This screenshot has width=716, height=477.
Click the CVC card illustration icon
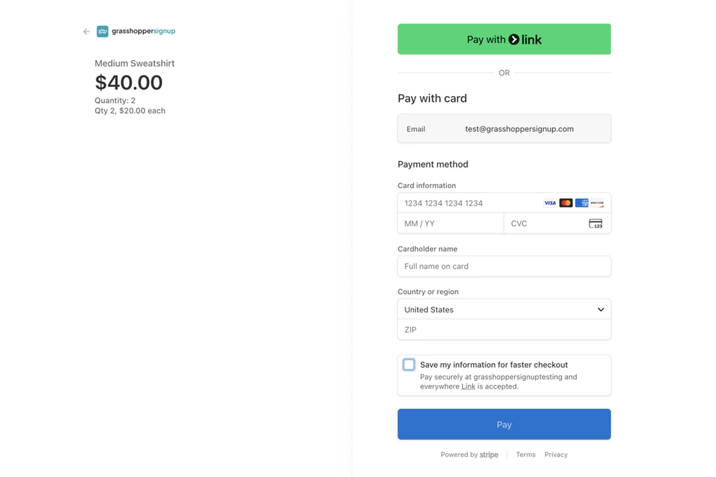(596, 223)
